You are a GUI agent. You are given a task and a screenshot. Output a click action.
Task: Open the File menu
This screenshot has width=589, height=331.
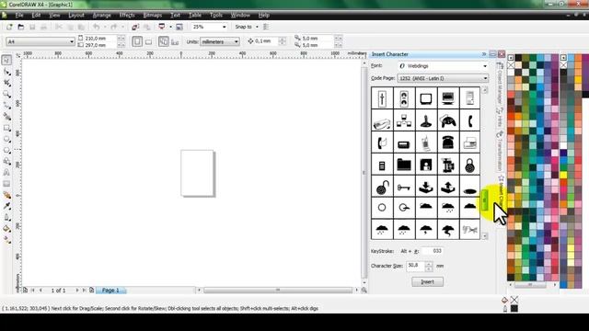click(x=19, y=16)
